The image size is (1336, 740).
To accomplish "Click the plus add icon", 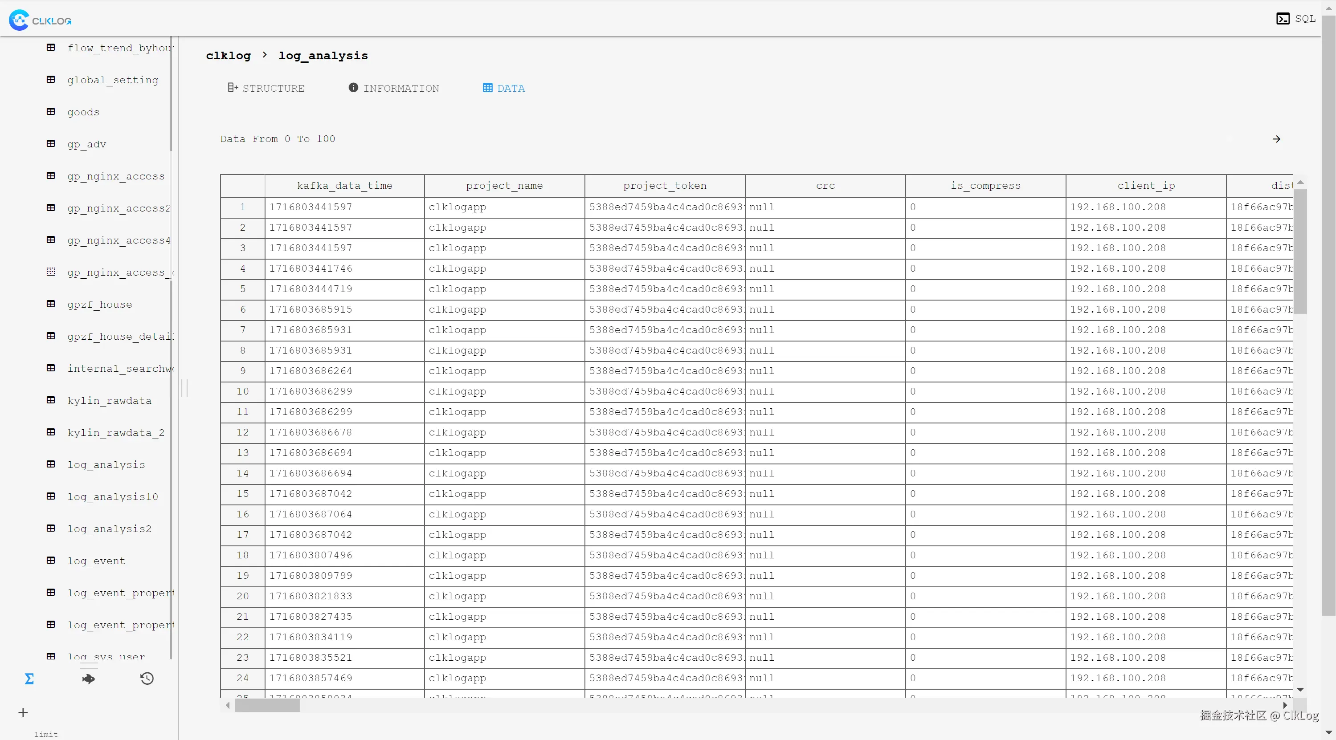I will 23,712.
